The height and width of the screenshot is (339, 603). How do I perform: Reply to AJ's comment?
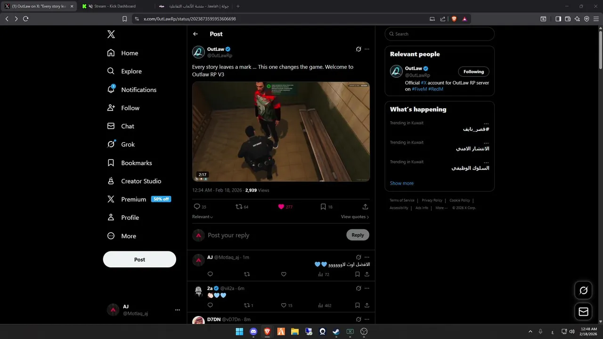(x=210, y=274)
